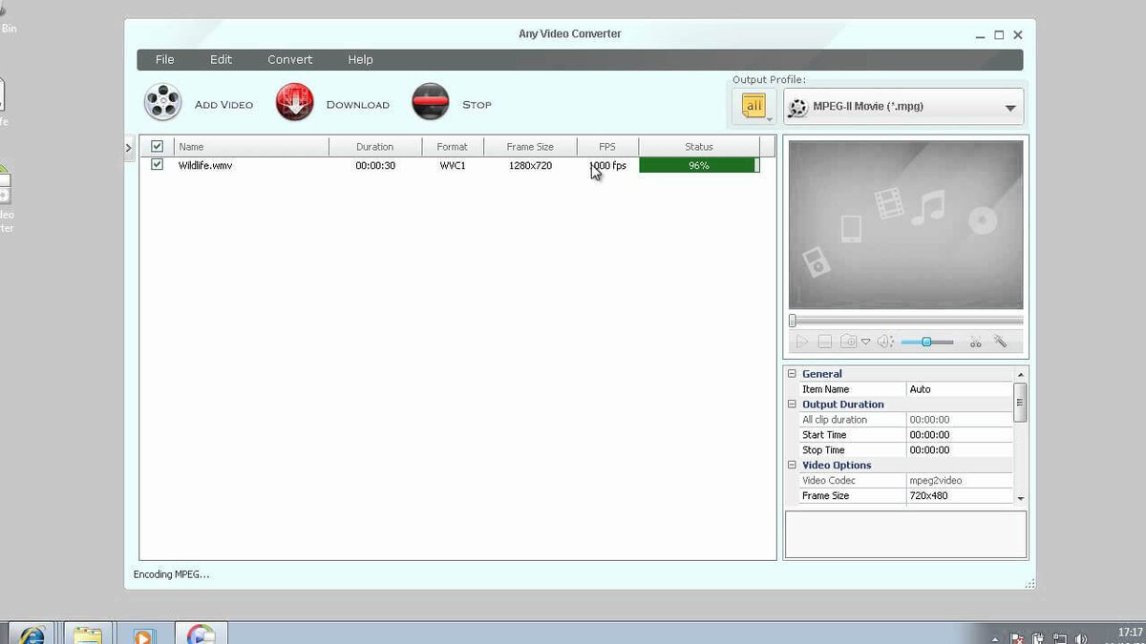The height and width of the screenshot is (644, 1146).
Task: Adjust the volume slider handle
Action: click(x=926, y=342)
